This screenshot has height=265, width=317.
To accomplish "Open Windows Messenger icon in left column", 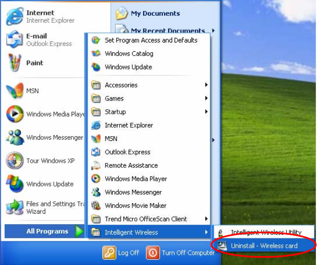I will point(15,137).
